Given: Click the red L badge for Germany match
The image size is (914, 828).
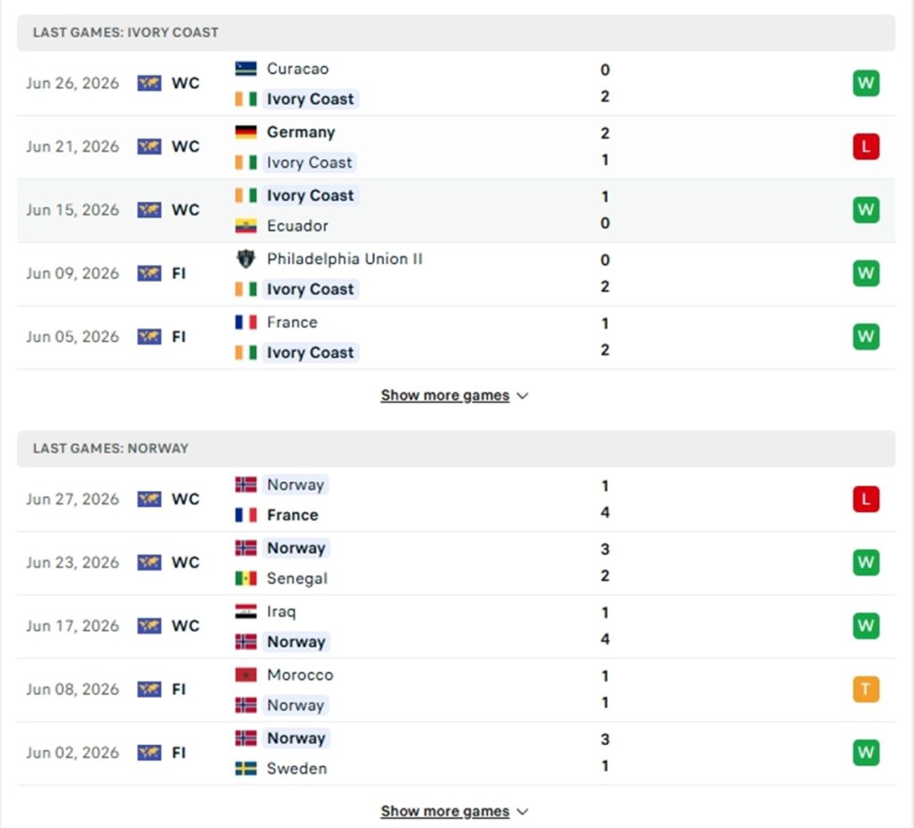Looking at the screenshot, I should tap(866, 146).
